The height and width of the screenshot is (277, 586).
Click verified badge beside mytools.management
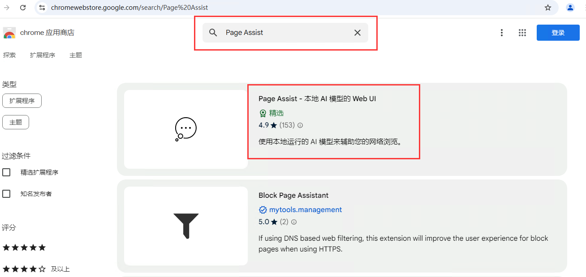(263, 210)
